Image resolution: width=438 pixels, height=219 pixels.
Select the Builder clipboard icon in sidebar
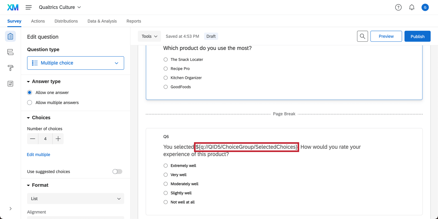coord(10,36)
